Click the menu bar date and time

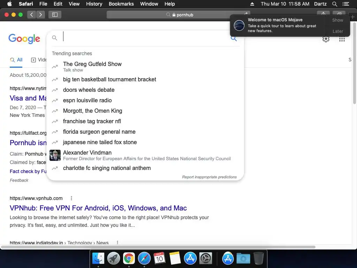[x=285, y=4]
